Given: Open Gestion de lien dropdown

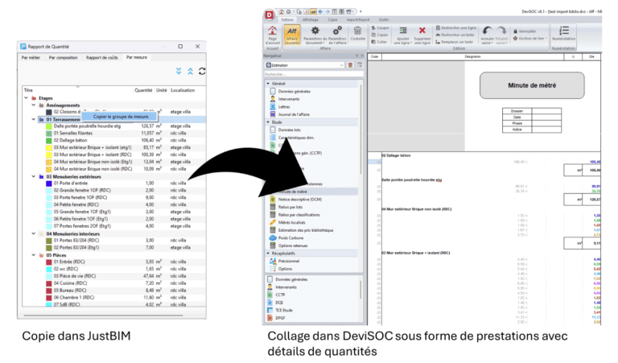Looking at the screenshot, I should tap(530, 39).
